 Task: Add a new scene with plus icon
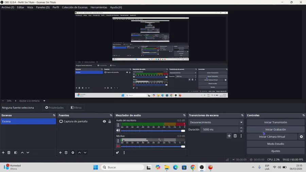coord(3,153)
